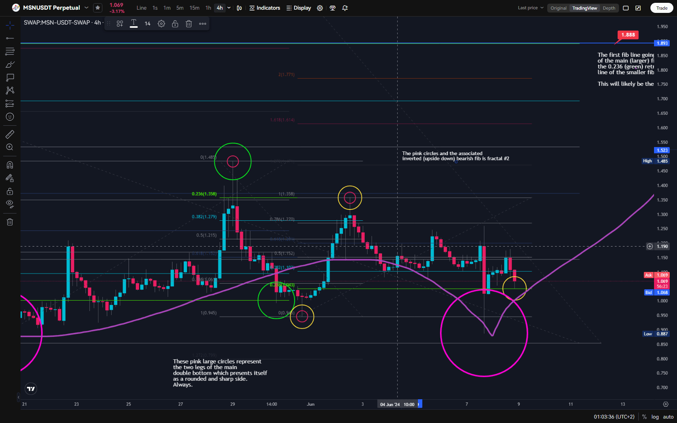Click the balance scale compare icon
The image size is (677, 423).
point(332,8)
